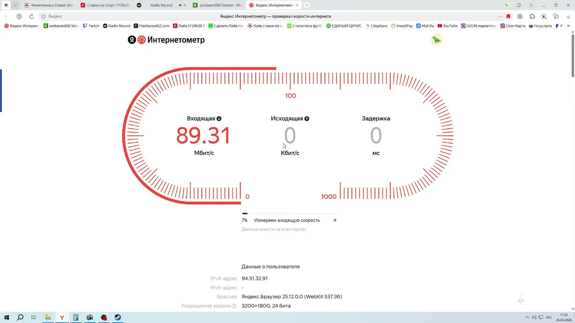Switch to the sunbeam888 Stream tab
The height and width of the screenshot is (323, 575).
pos(217,5)
